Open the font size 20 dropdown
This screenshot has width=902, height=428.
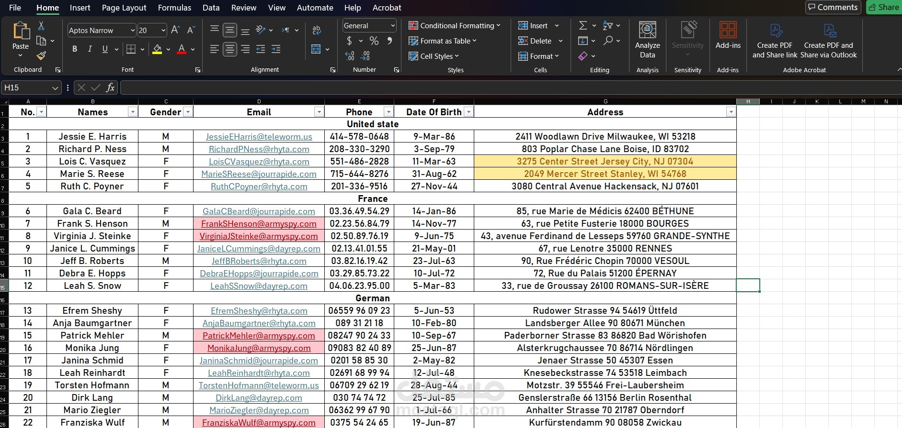pyautogui.click(x=163, y=31)
